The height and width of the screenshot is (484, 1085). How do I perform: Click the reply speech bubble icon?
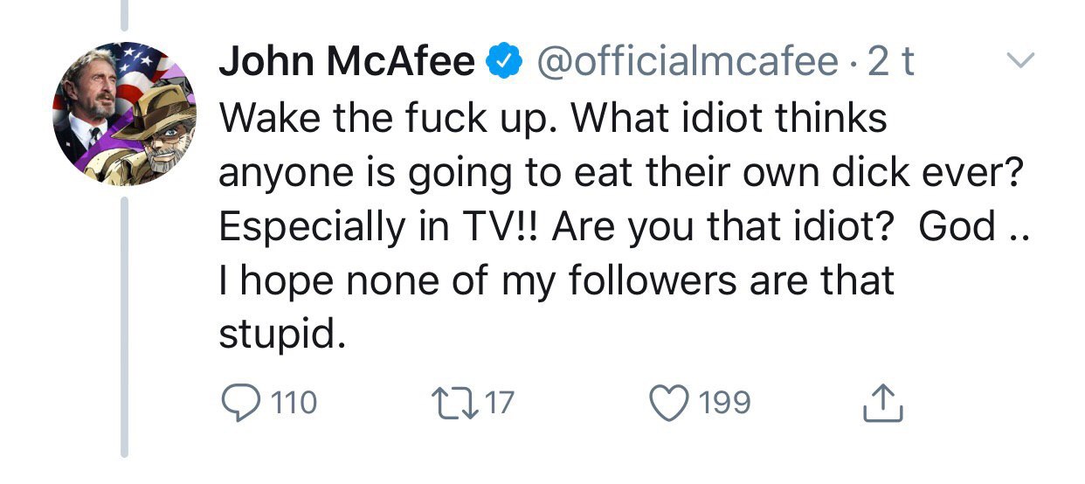(x=240, y=403)
